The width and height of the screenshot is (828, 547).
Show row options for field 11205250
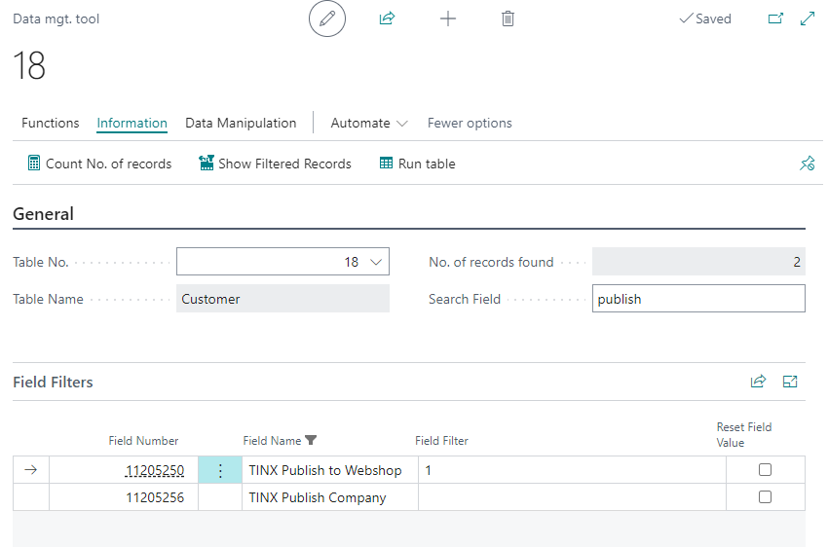[220, 470]
